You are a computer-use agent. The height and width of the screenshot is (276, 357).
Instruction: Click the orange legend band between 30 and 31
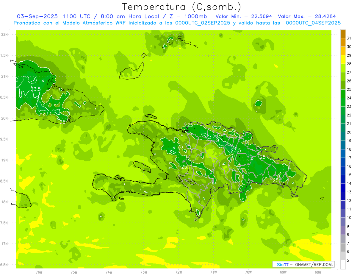click(343, 43)
